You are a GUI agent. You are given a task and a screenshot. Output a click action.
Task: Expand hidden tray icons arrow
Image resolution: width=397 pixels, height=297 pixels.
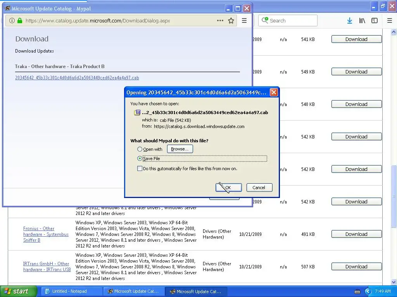(368, 292)
